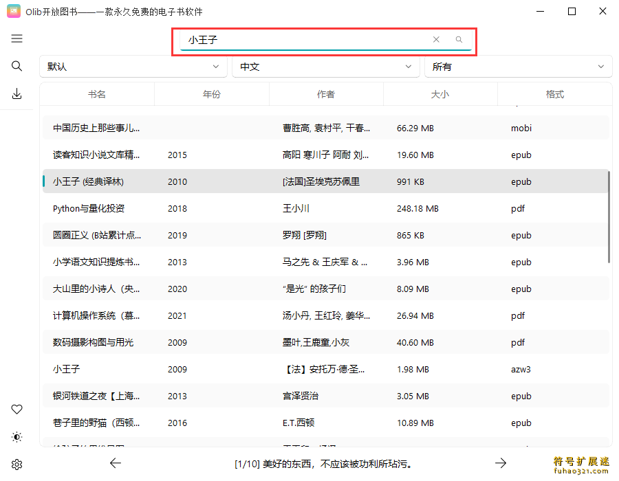Open settings with the gear icon
The height and width of the screenshot is (481, 619).
point(17,465)
